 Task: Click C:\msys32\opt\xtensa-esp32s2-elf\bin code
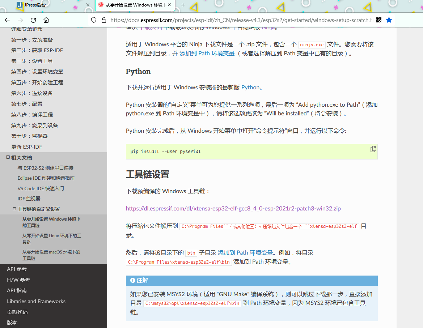tap(193, 303)
